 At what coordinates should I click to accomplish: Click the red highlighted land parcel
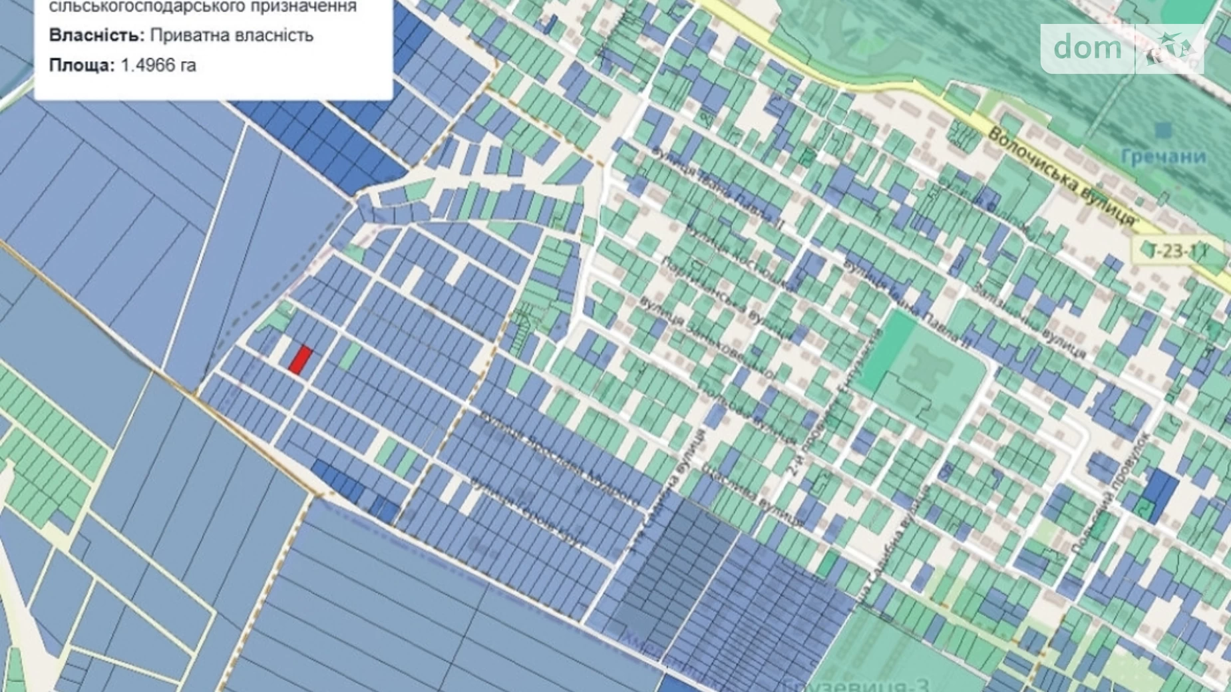click(x=300, y=359)
